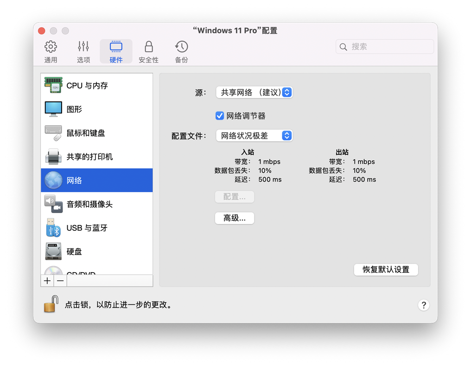Click the padlock icon to prevent changes
The image size is (471, 367).
pyautogui.click(x=51, y=304)
